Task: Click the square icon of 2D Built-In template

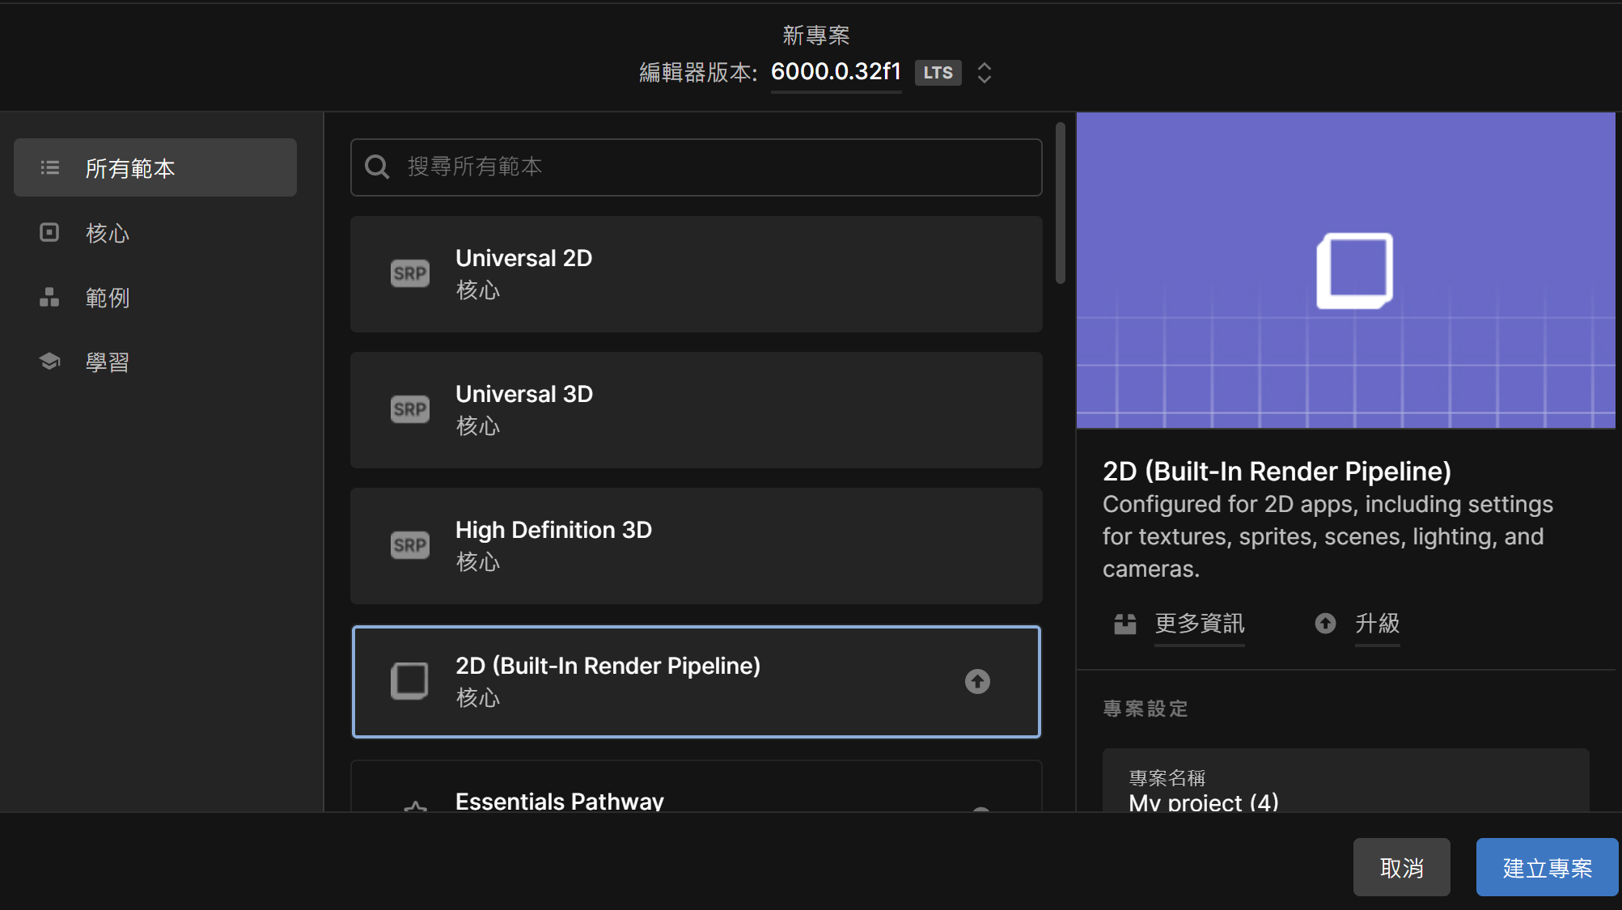Action: 409,681
